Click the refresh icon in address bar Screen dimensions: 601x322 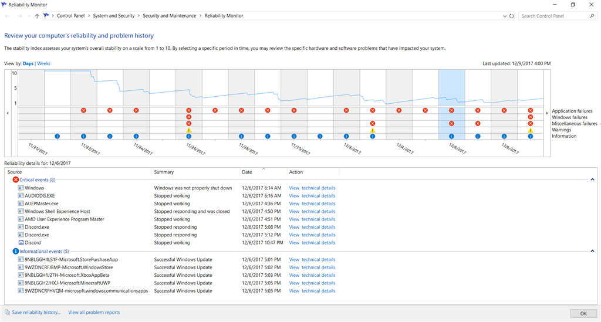click(511, 16)
